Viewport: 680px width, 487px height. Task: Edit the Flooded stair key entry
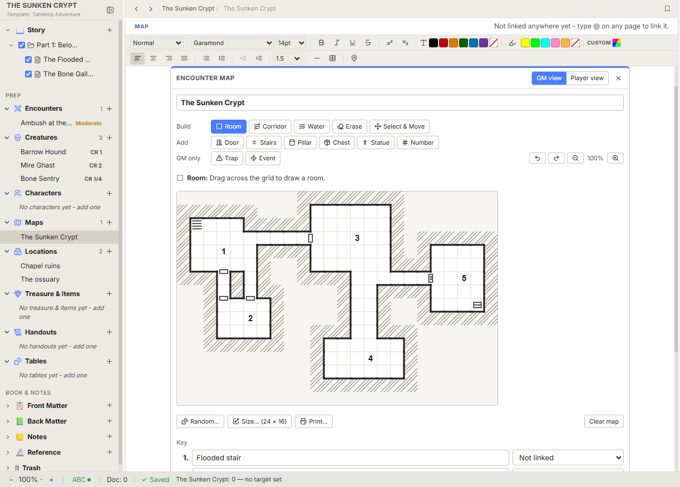pyautogui.click(x=351, y=458)
